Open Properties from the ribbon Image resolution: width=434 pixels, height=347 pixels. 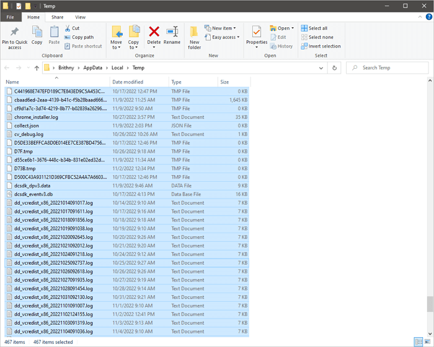tap(256, 32)
